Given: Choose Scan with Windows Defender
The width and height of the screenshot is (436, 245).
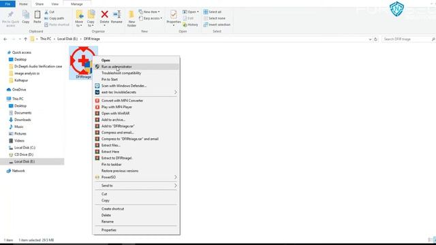Looking at the screenshot, I should pos(136,86).
